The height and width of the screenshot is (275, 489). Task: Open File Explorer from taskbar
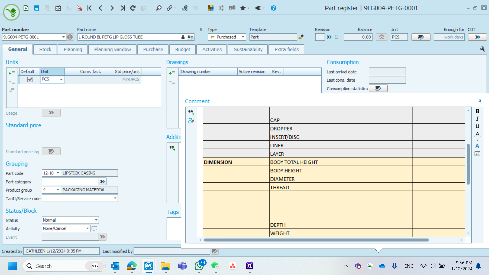coord(166,266)
